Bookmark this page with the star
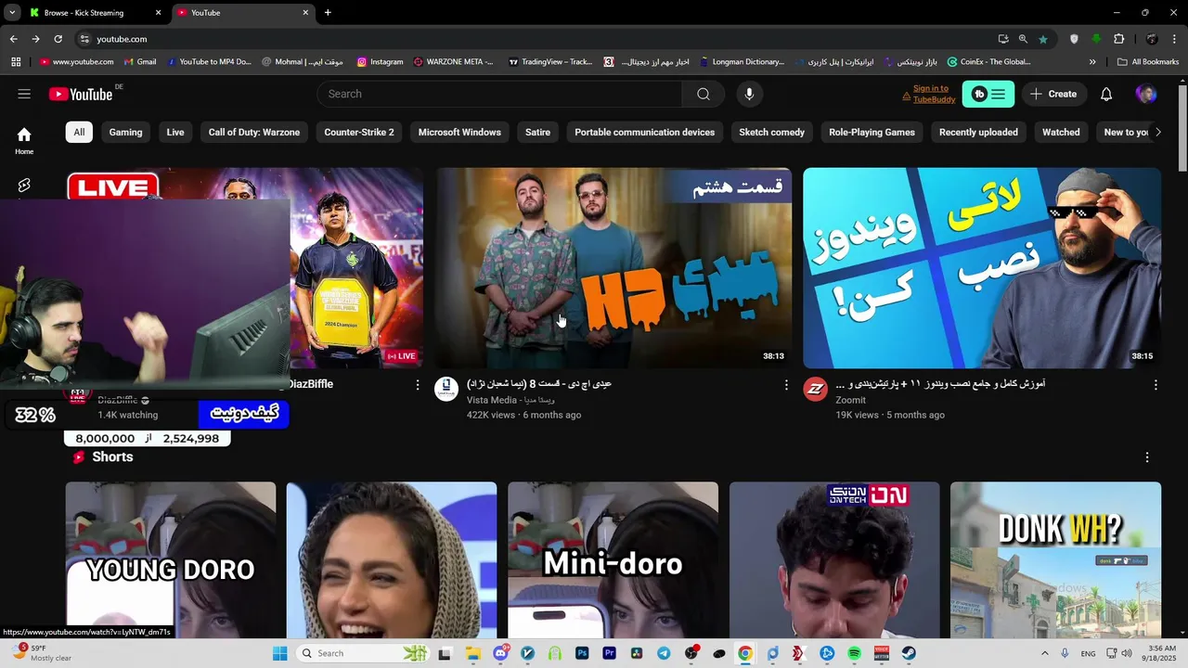 [1043, 39]
